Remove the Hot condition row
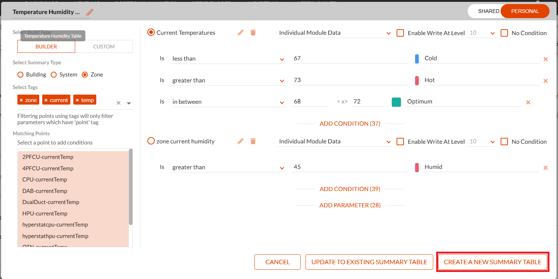The image size is (558, 279). [x=545, y=81]
